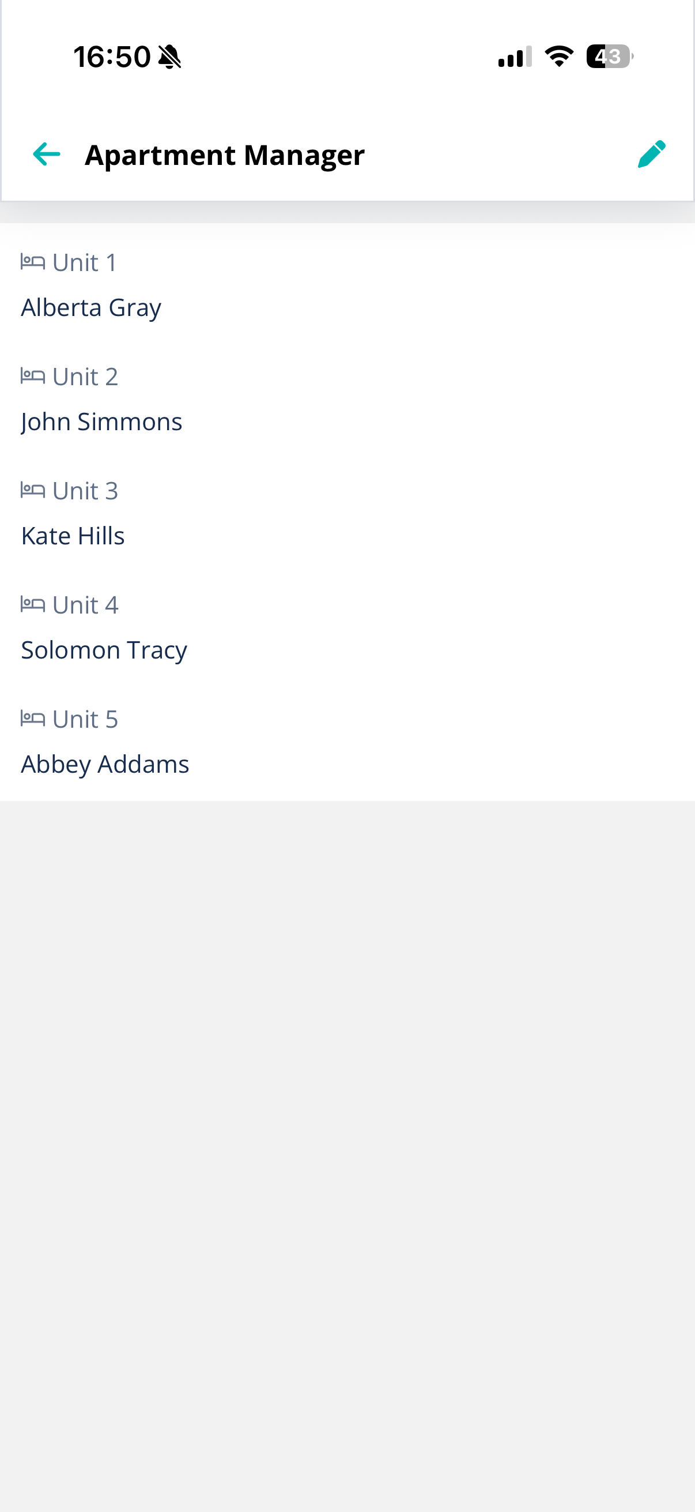
Task: Tap the Wi-Fi status icon
Action: 559,57
